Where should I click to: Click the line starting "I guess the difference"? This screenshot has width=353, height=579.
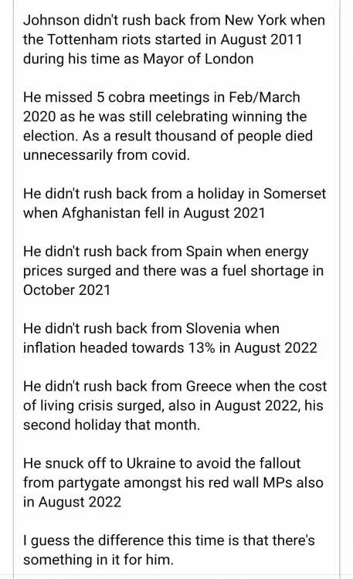coord(169,541)
